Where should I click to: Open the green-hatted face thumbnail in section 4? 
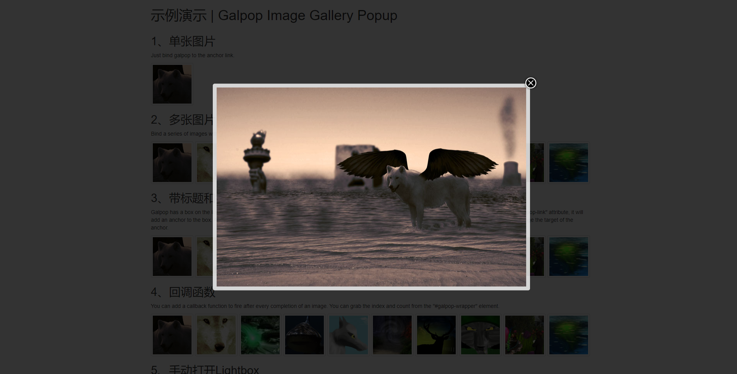pos(481,335)
